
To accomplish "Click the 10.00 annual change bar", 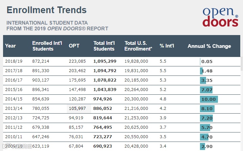I will [x=208, y=99].
